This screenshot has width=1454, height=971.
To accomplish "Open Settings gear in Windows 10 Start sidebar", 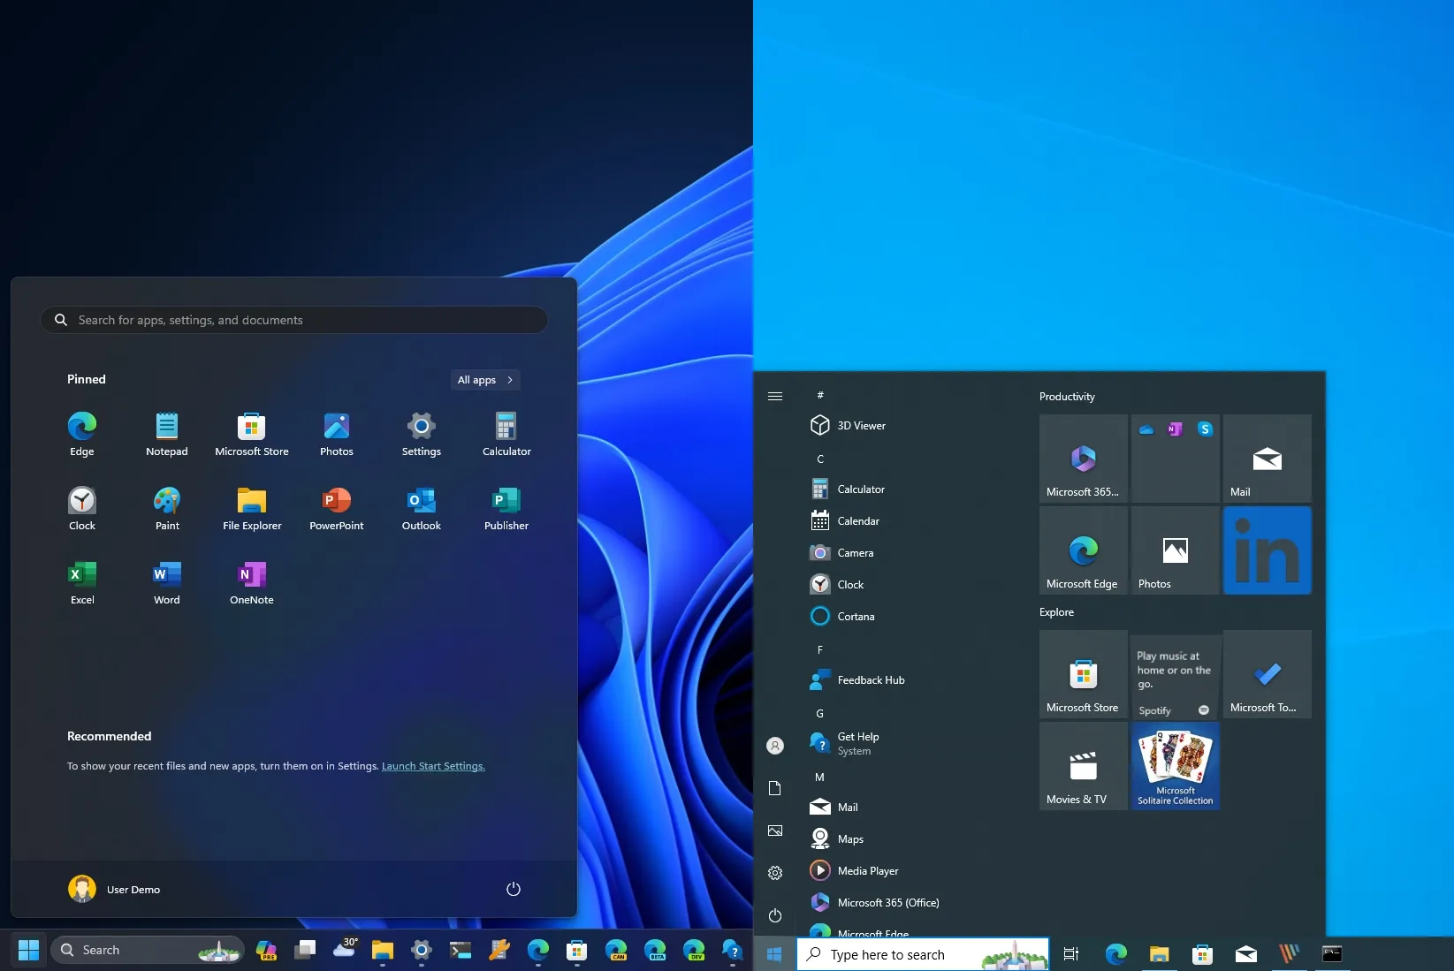I will pyautogui.click(x=775, y=873).
